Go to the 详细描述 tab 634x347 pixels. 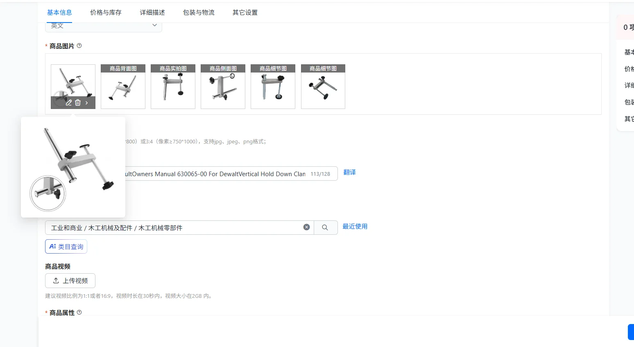(x=152, y=13)
